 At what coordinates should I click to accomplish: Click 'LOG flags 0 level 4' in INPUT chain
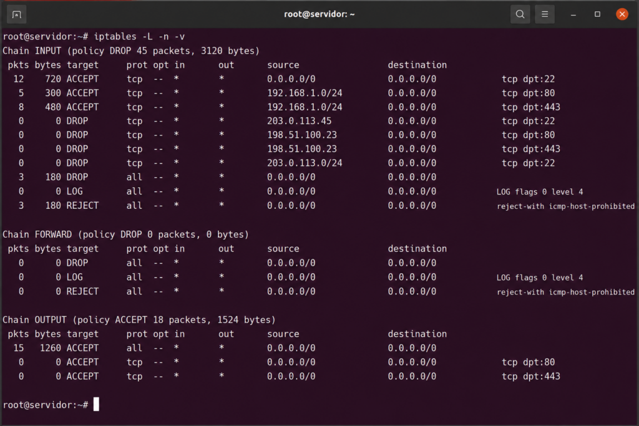pyautogui.click(x=540, y=192)
